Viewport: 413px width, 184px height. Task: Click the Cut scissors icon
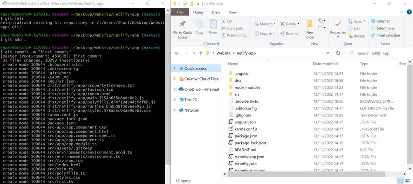[223, 21]
